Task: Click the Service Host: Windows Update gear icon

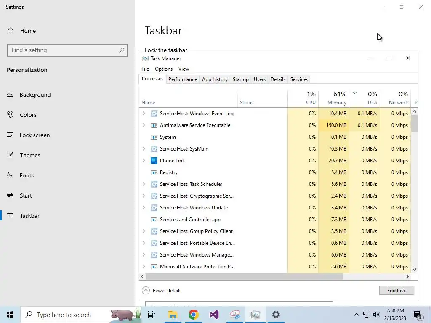Action: click(154, 208)
